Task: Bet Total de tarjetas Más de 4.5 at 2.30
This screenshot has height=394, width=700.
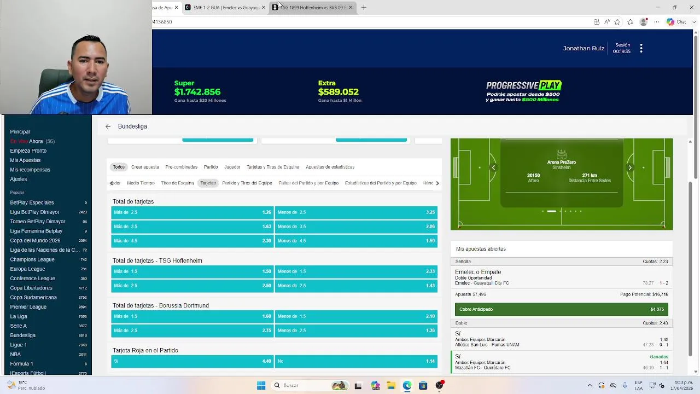Action: (x=192, y=241)
